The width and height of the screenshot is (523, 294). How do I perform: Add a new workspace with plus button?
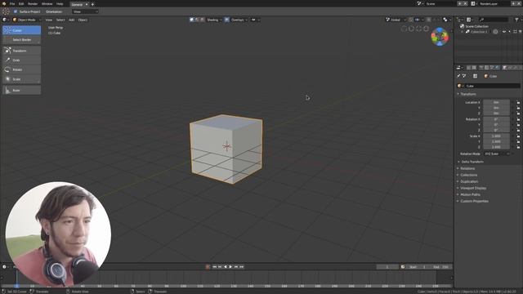coord(92,4)
